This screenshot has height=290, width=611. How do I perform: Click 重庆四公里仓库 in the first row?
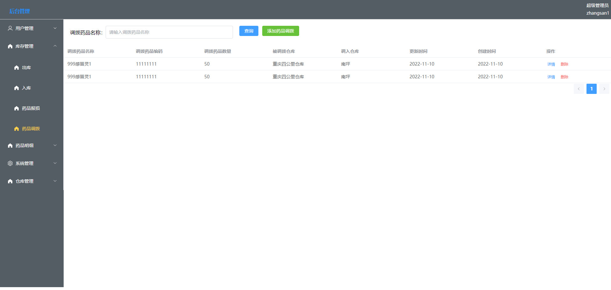(288, 64)
